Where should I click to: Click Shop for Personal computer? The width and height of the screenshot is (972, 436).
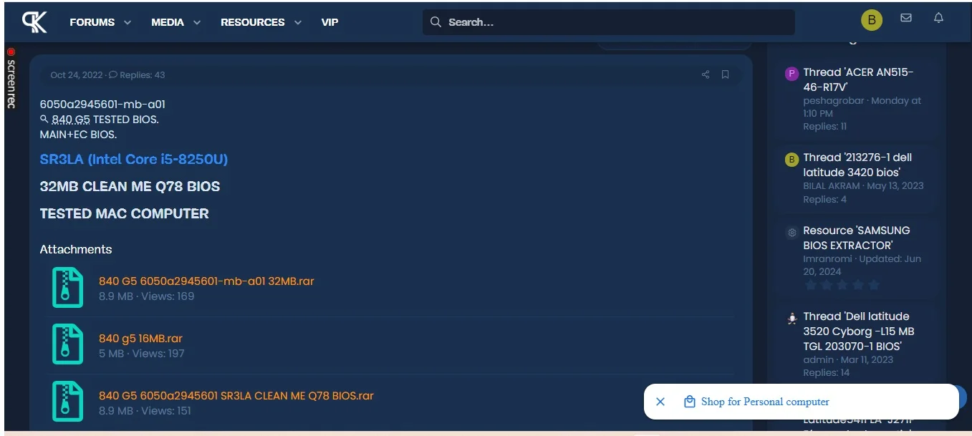point(764,402)
